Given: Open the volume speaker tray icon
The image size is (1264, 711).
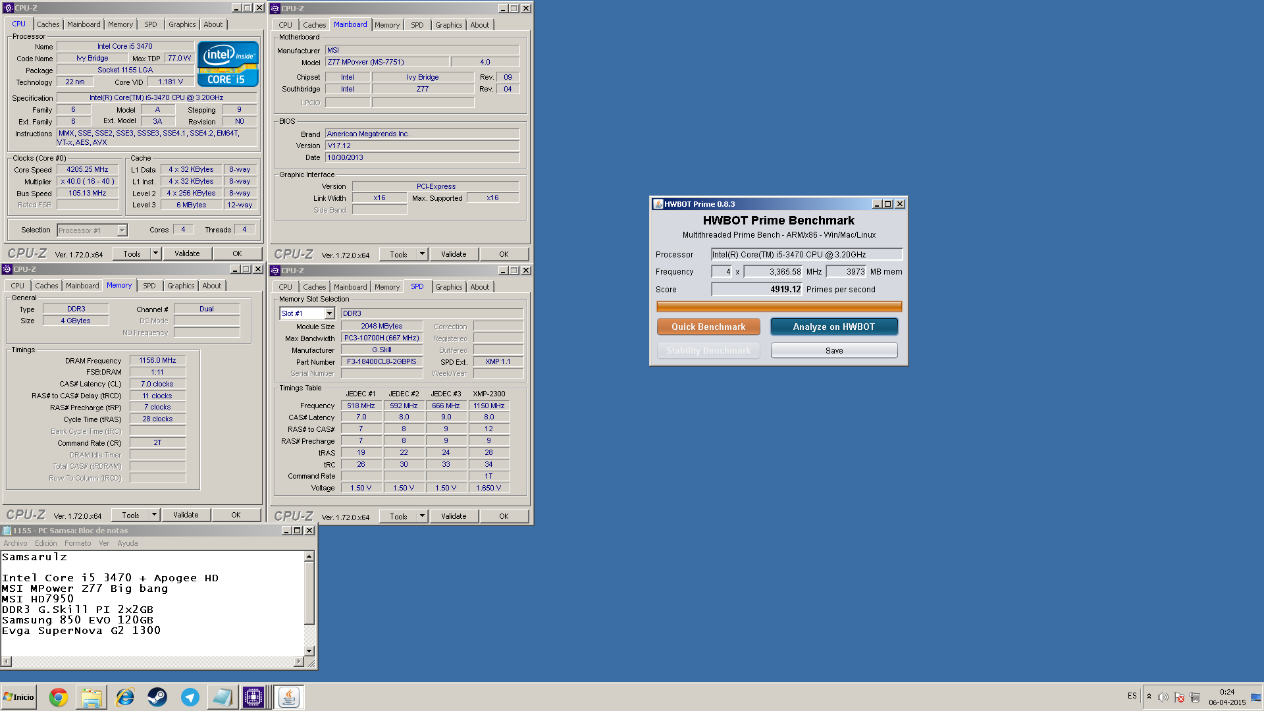Looking at the screenshot, I should point(1163,697).
